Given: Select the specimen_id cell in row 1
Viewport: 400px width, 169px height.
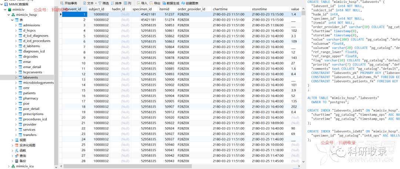Looking at the screenshot, I should pyautogui.click(x=149, y=14).
